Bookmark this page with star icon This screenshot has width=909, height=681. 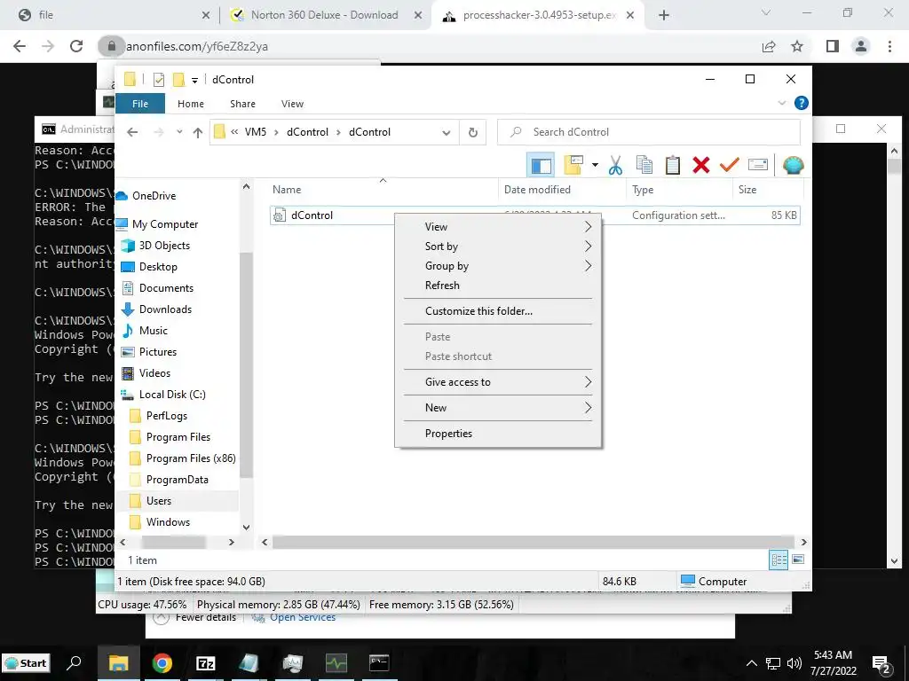(x=797, y=46)
